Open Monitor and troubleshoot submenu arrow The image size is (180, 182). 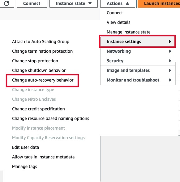click(x=170, y=80)
